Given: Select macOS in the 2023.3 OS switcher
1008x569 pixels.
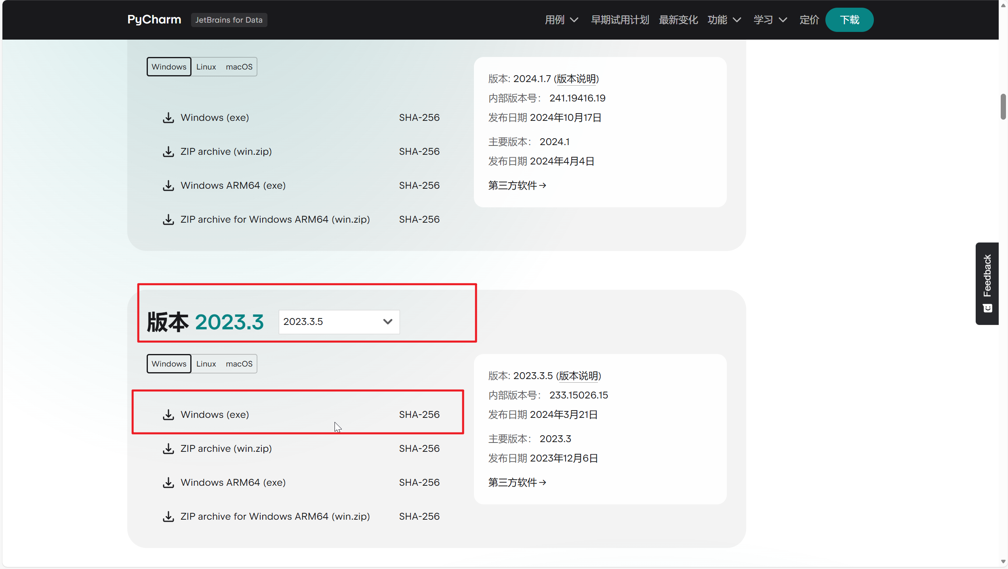Looking at the screenshot, I should tap(239, 364).
